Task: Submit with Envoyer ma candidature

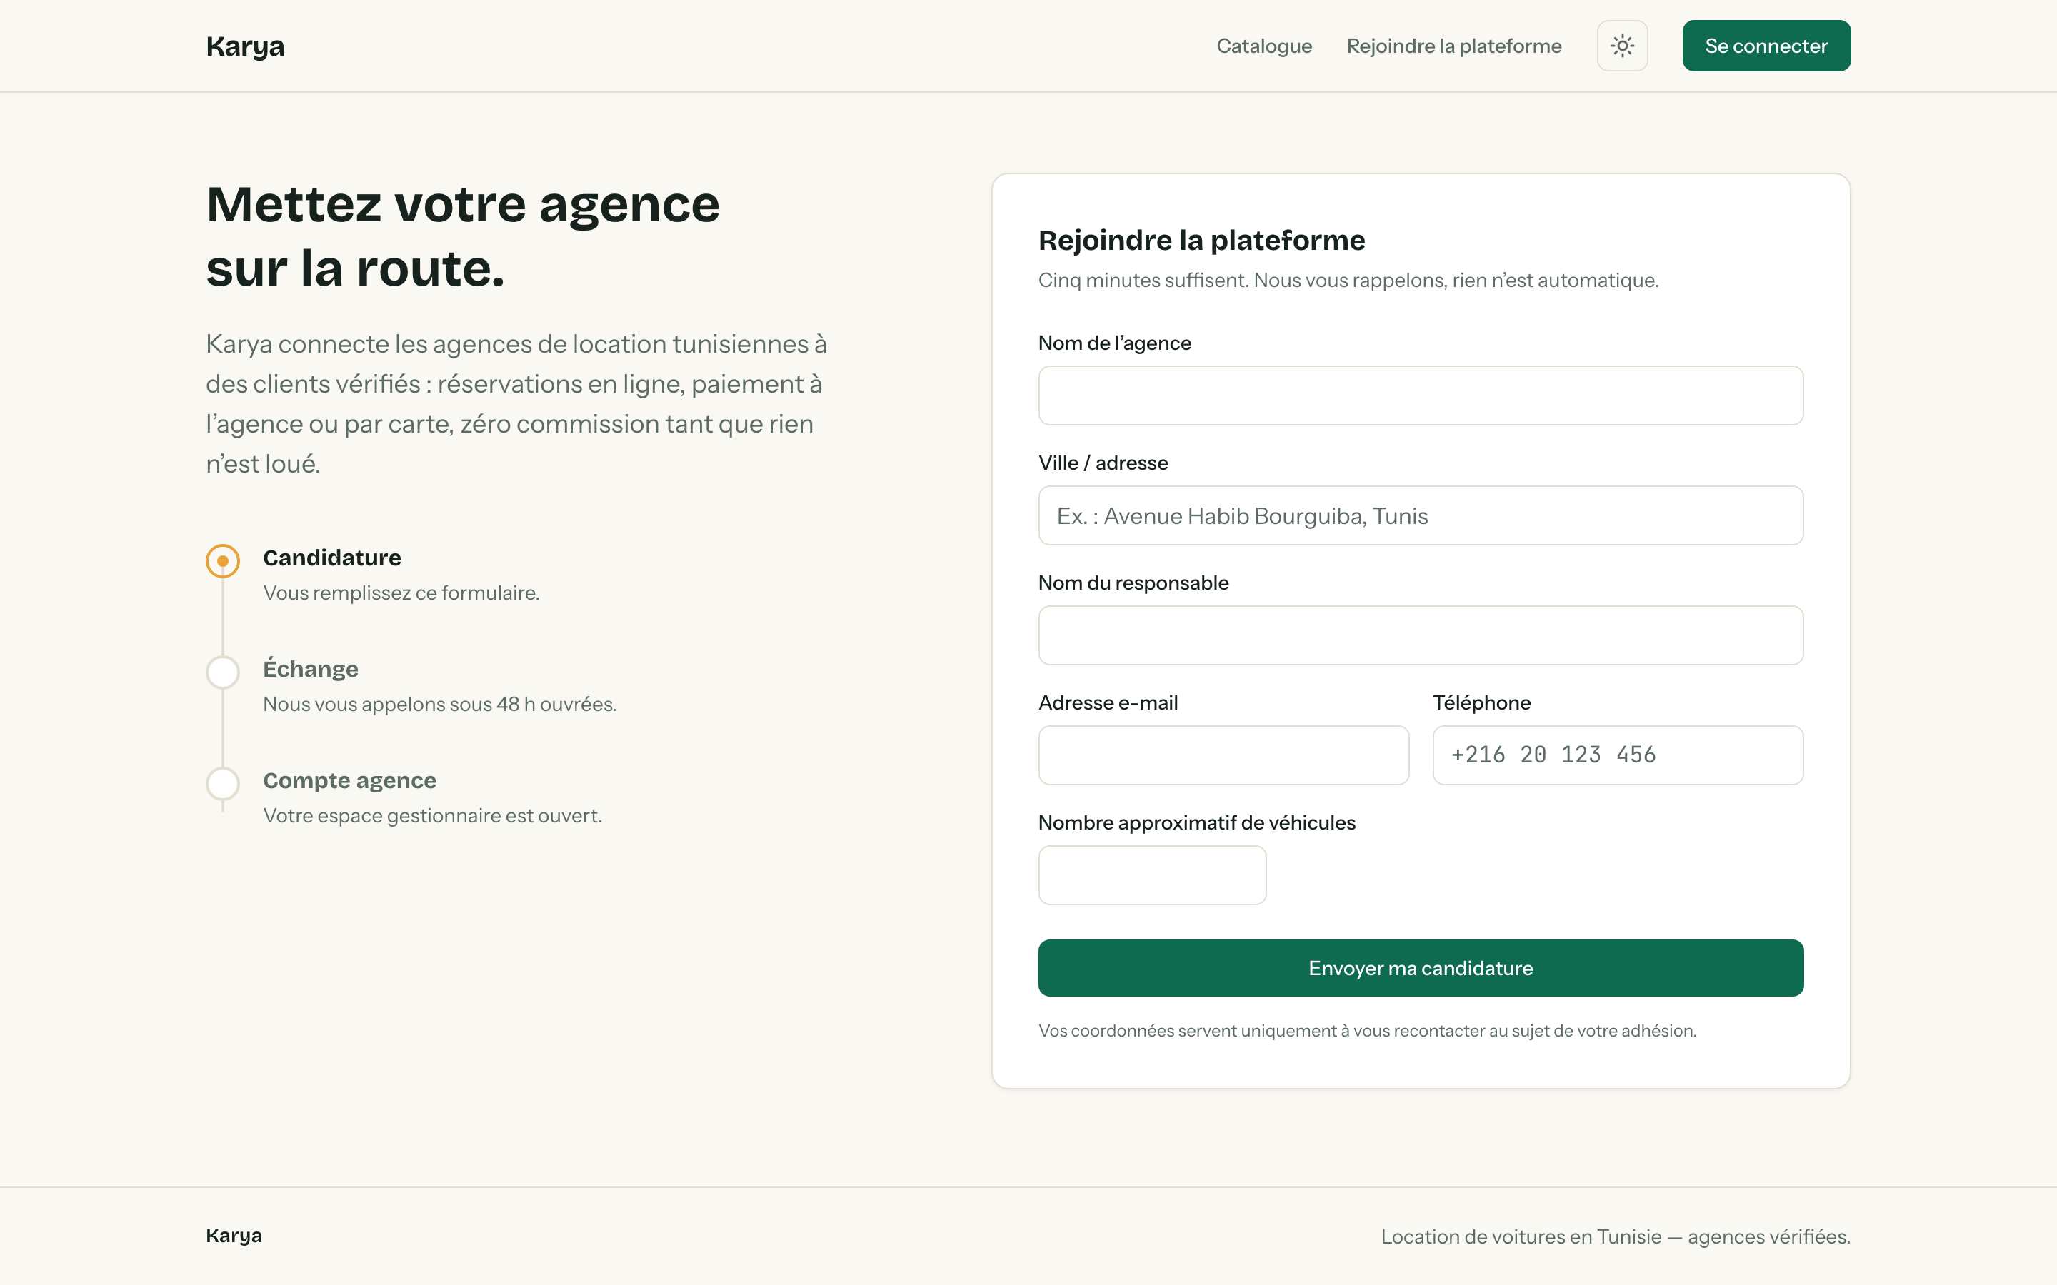Action: [1421, 968]
